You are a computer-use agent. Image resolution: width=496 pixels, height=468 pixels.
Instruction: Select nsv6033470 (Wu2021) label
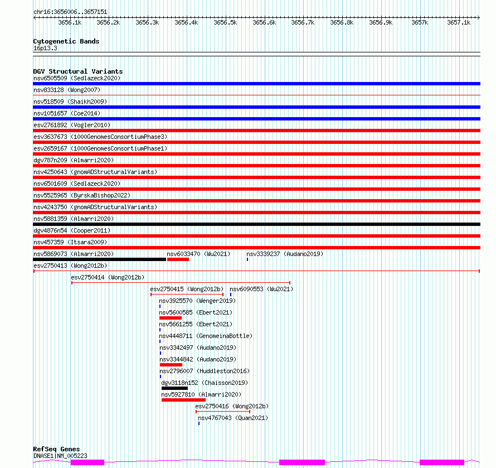(x=198, y=254)
